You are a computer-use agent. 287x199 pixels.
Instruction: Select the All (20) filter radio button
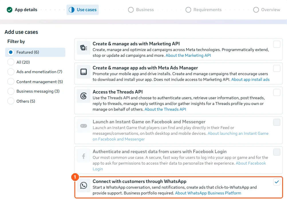(x=11, y=62)
